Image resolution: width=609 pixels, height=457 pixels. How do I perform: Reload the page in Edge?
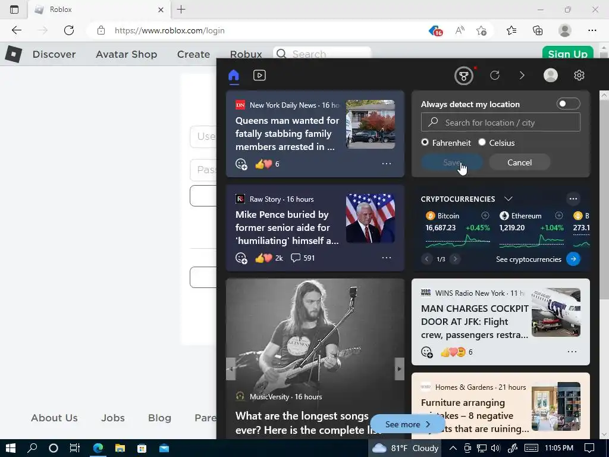point(69,30)
